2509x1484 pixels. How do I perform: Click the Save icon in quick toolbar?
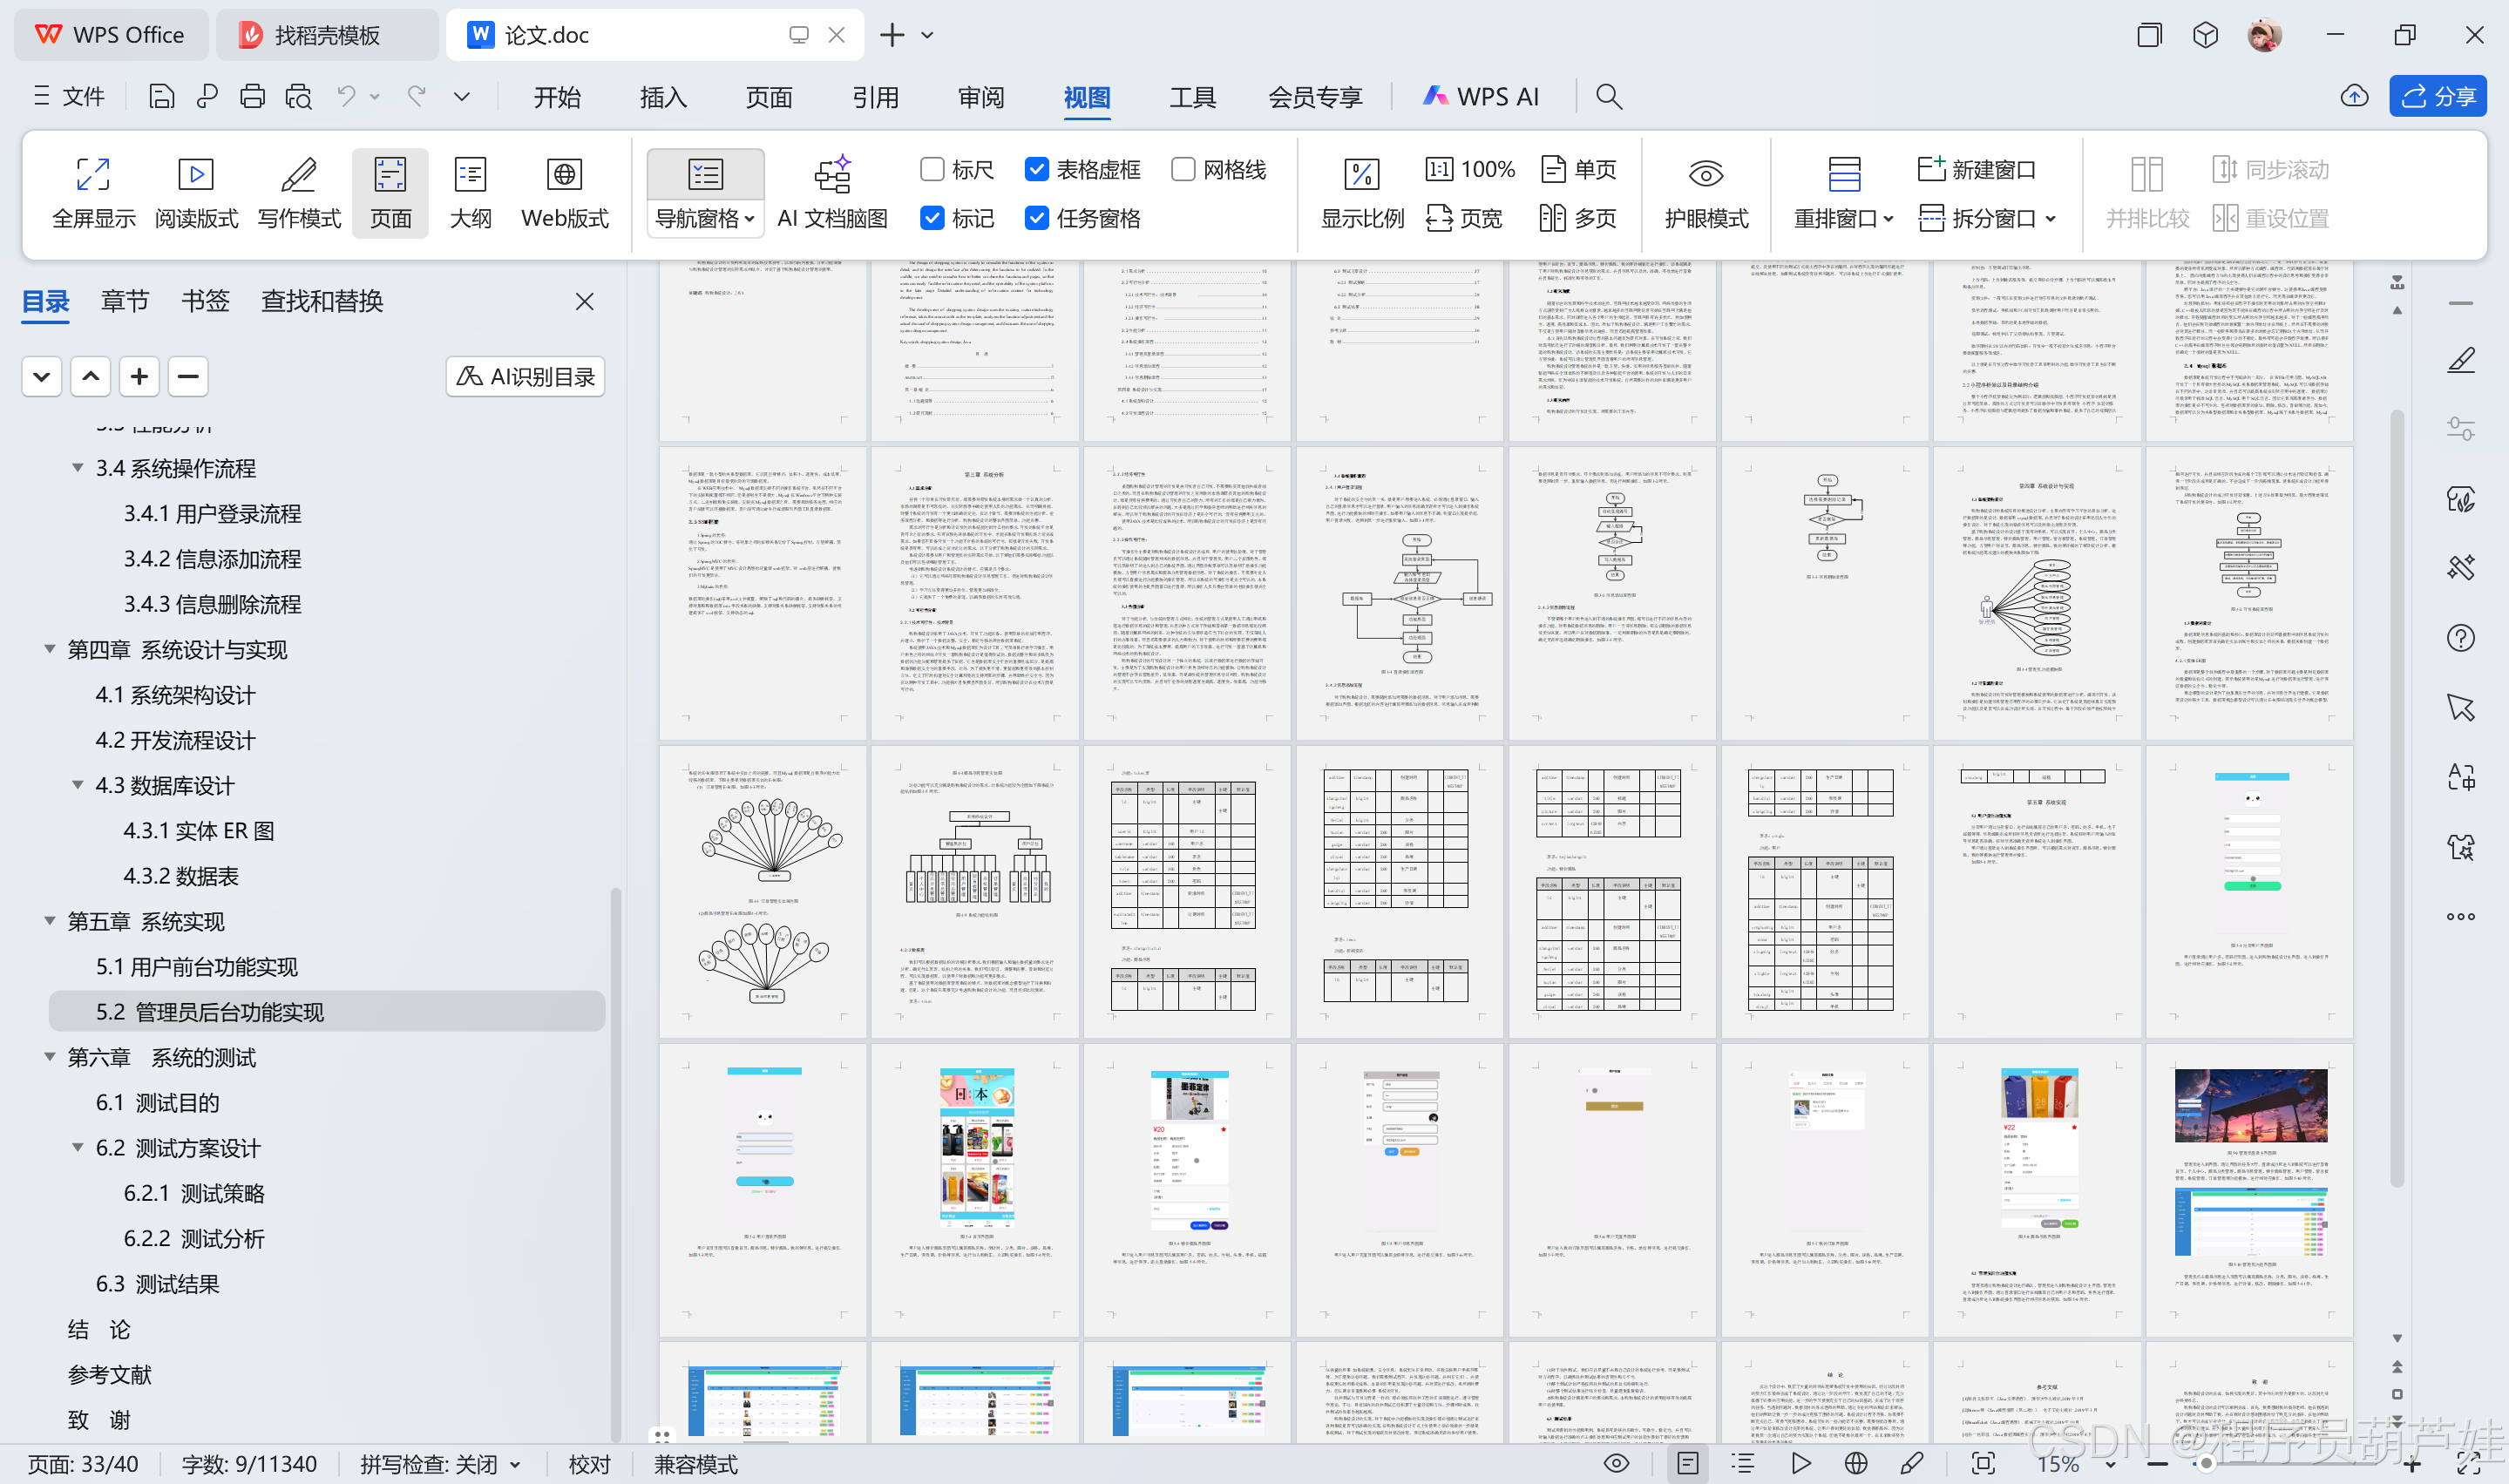[161, 96]
